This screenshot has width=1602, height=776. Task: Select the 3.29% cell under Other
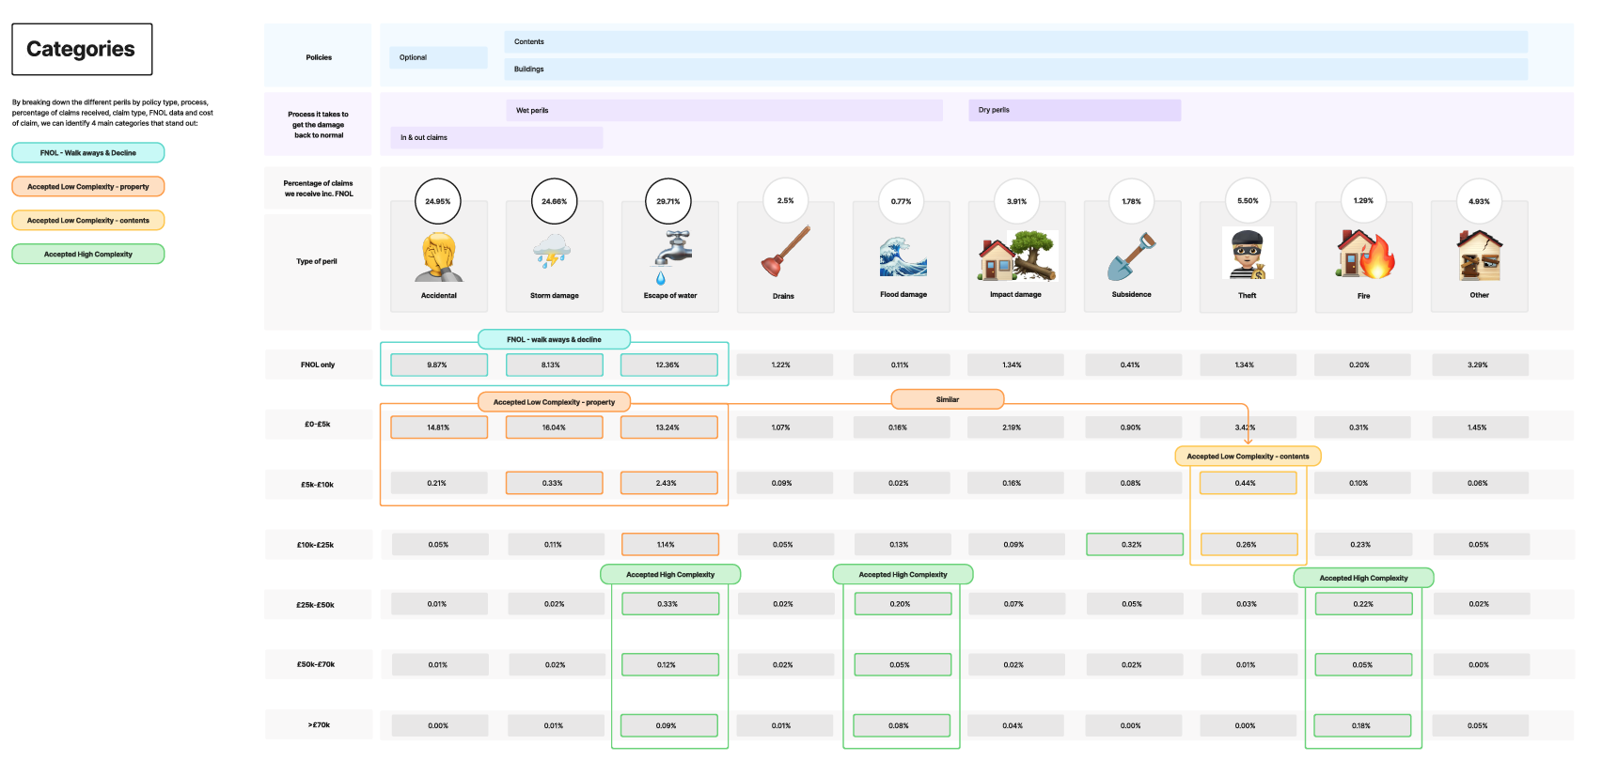[x=1480, y=365]
